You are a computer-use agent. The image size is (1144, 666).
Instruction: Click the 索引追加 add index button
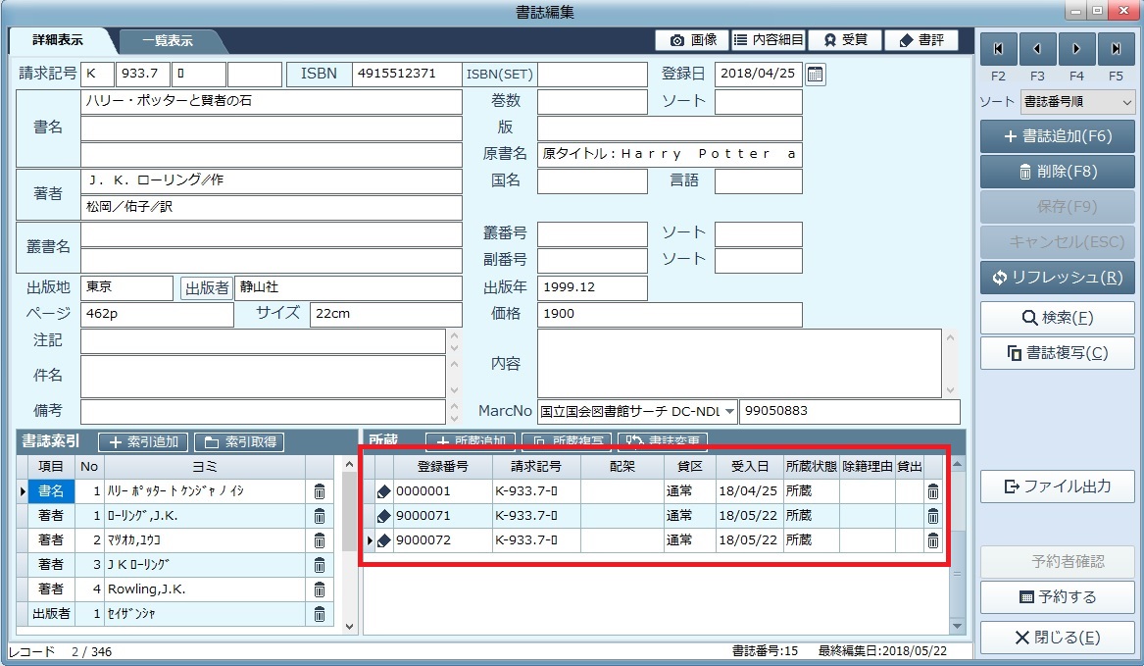[143, 441]
